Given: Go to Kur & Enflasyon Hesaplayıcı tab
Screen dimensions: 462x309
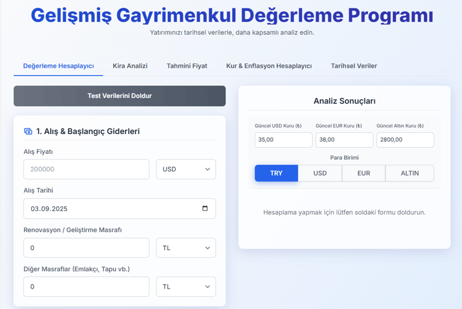Looking at the screenshot, I should [269, 66].
